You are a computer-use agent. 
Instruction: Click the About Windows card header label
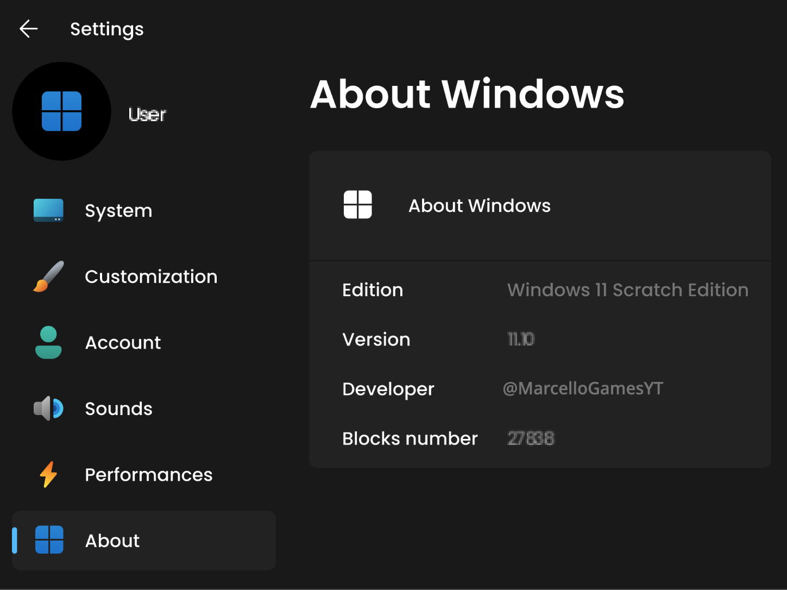[x=480, y=206]
